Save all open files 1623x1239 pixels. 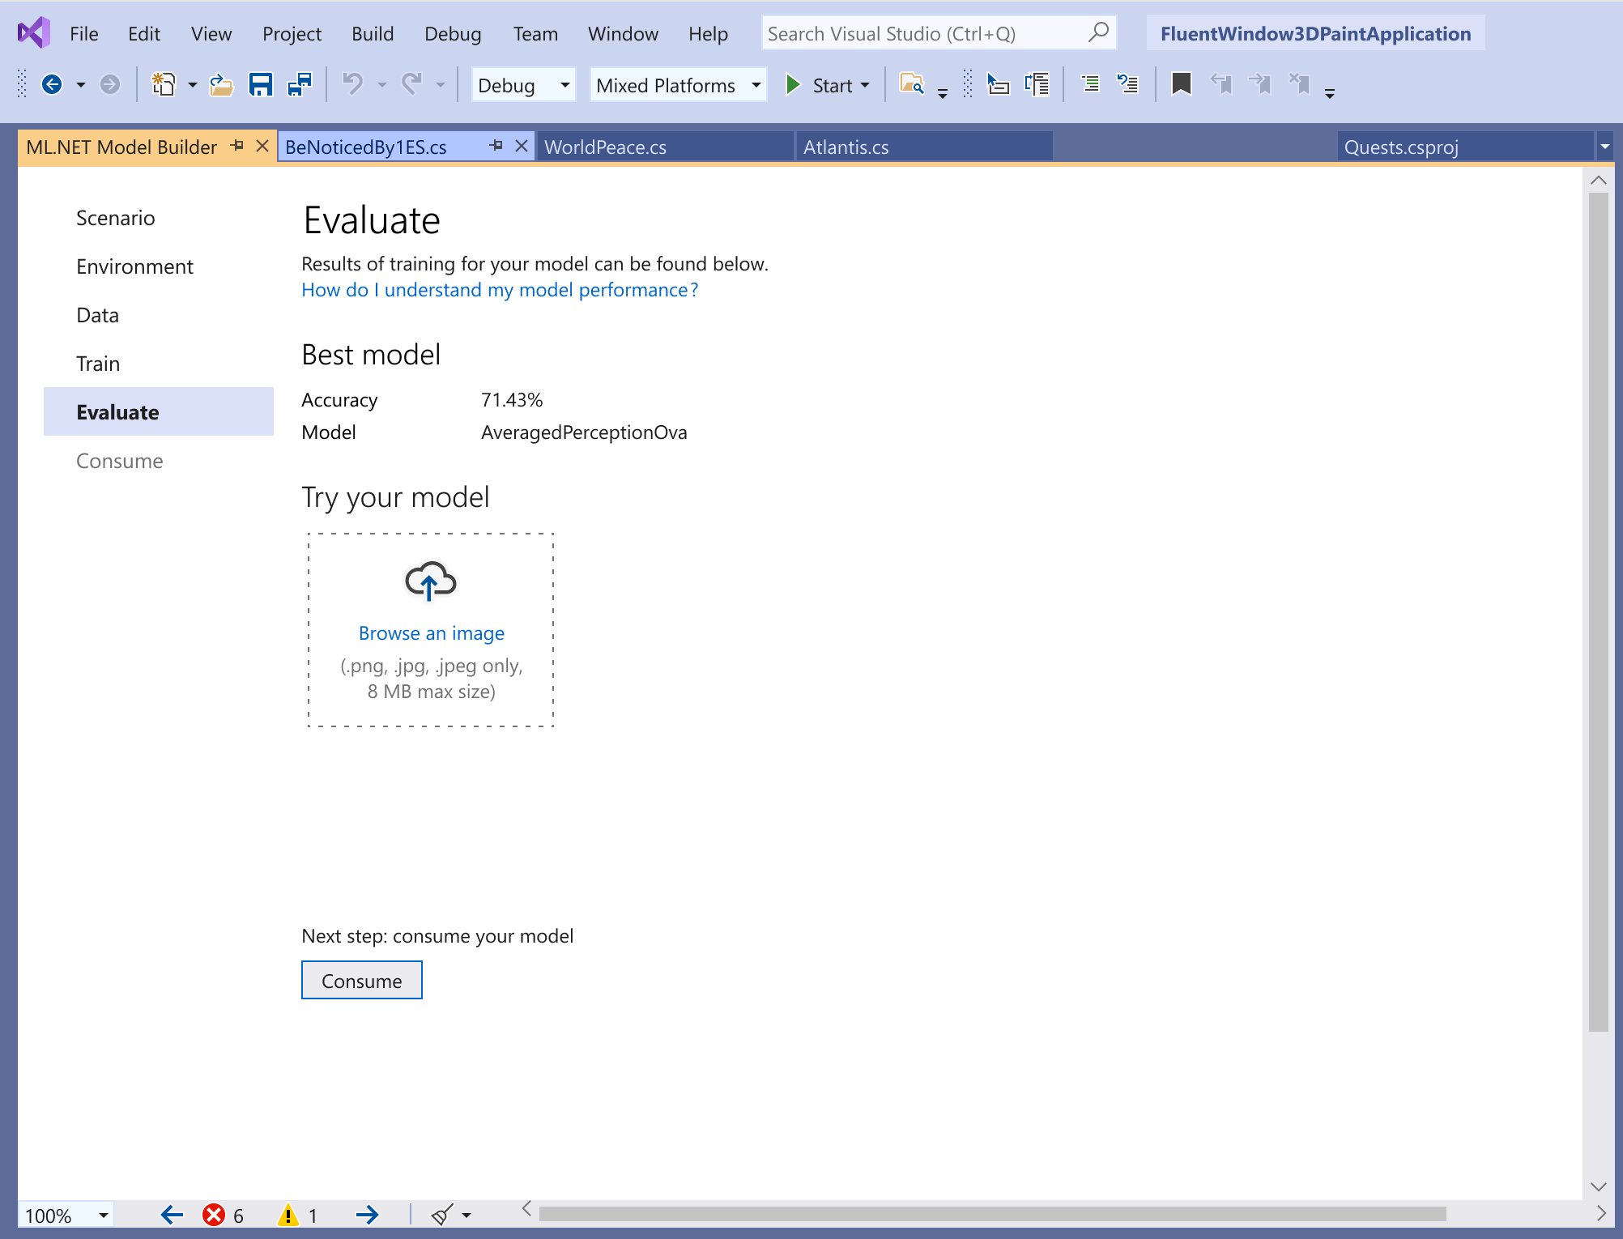coord(298,84)
